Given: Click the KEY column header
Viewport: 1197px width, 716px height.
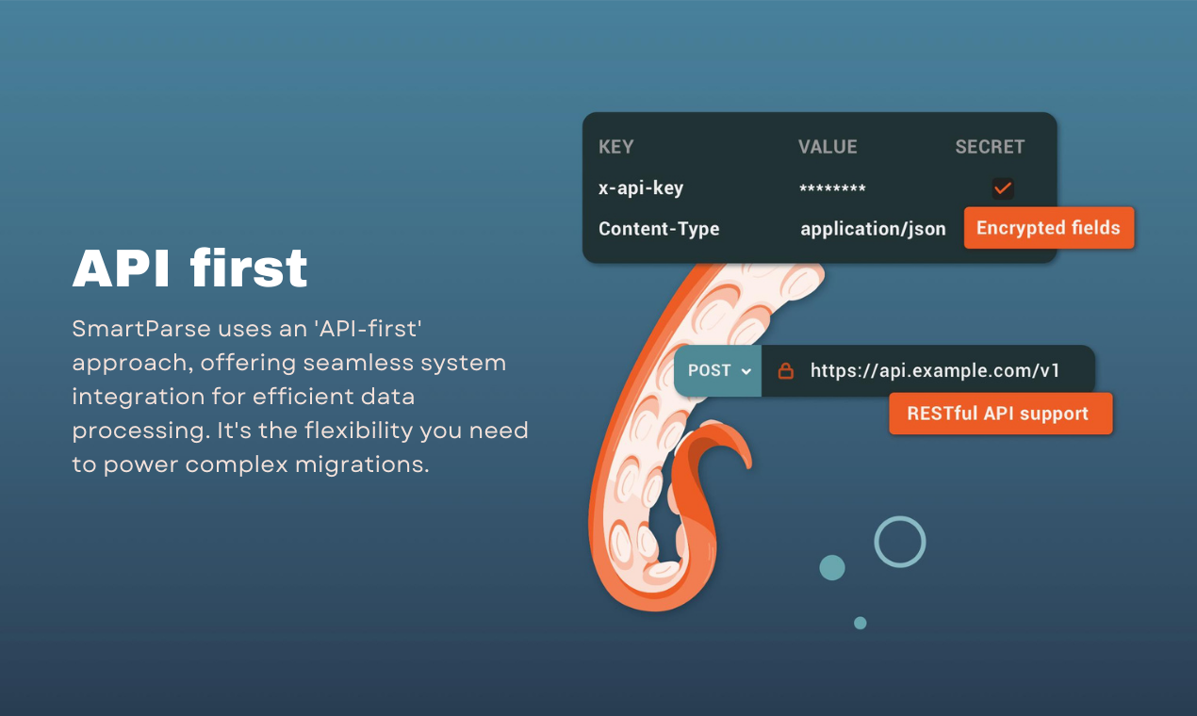Looking at the screenshot, I should click(616, 147).
